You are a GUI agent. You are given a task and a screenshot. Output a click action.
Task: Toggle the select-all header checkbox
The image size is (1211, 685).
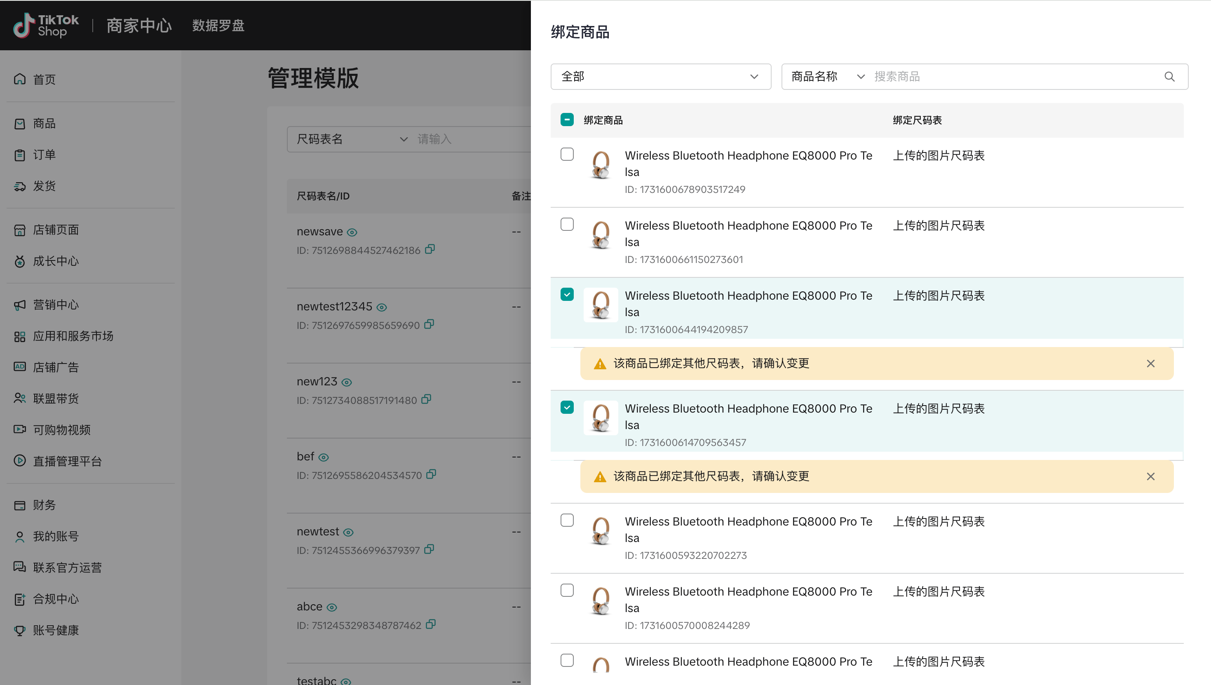click(567, 120)
